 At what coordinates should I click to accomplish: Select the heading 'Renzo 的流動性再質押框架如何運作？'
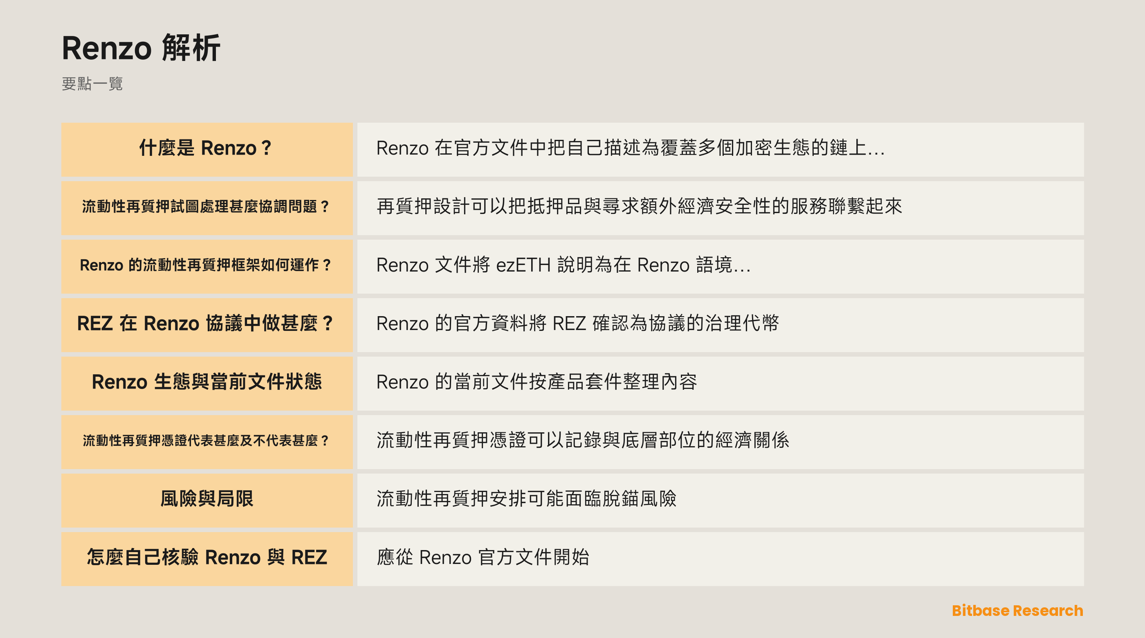(x=206, y=265)
